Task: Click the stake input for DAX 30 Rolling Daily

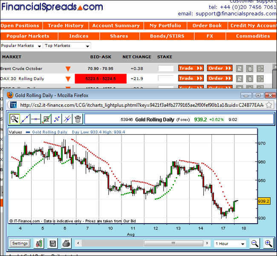Action: [x=166, y=78]
